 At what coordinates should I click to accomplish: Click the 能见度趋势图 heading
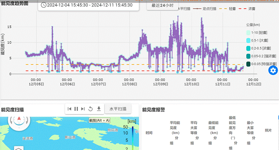(x=15, y=3)
